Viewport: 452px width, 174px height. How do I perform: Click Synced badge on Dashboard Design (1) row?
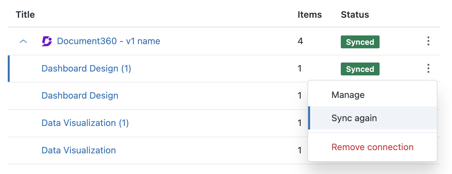pos(360,69)
